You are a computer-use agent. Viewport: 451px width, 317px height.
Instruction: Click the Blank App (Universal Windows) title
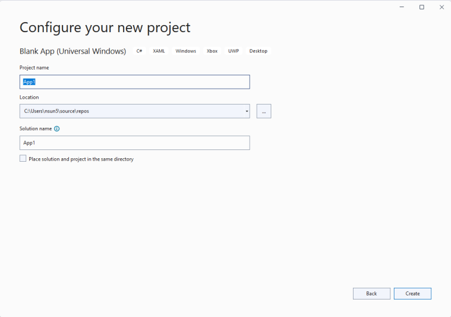click(x=73, y=51)
